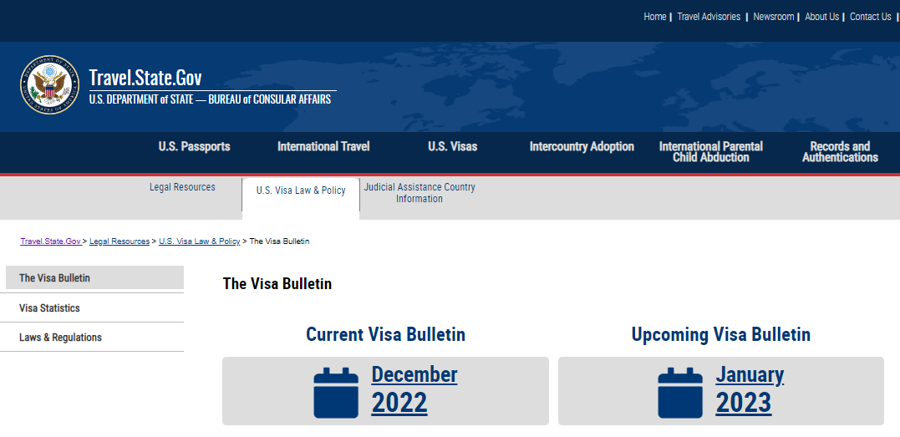The width and height of the screenshot is (900, 437).
Task: Open the U.S. Visas menu
Action: click(x=452, y=146)
